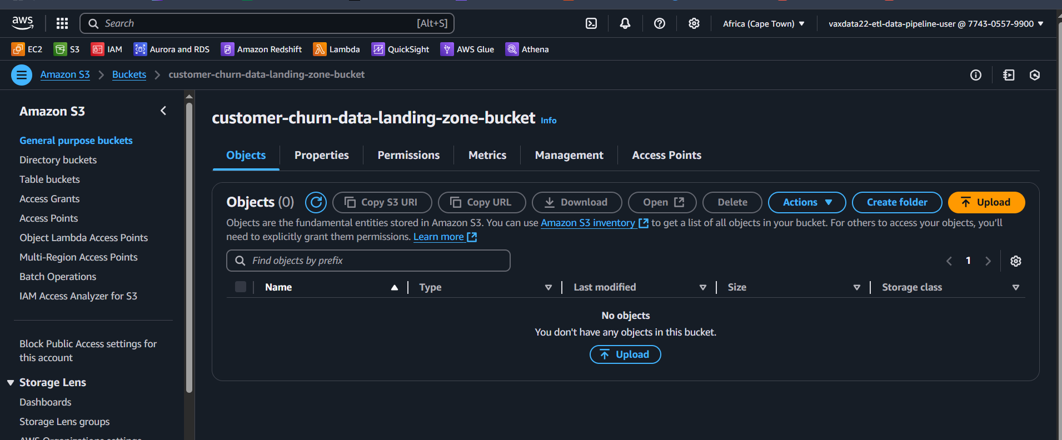
Task: Switch to the Objects tab
Action: [x=246, y=156]
